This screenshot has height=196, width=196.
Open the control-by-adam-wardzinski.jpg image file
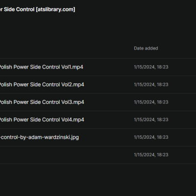[39, 137]
